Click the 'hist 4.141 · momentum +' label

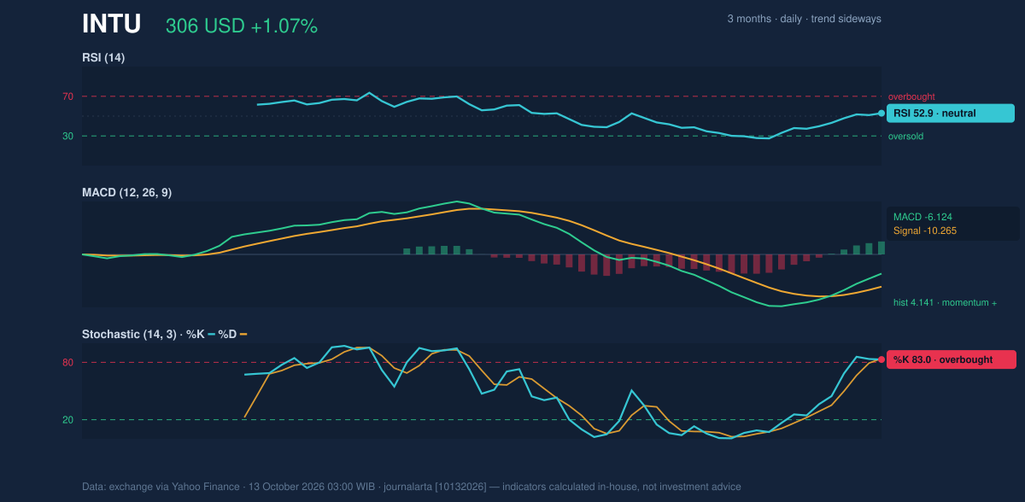[x=945, y=302]
